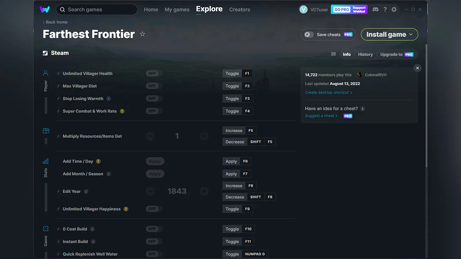
Task: Toggle Unlimited Villager Health on
Action: pyautogui.click(x=153, y=73)
